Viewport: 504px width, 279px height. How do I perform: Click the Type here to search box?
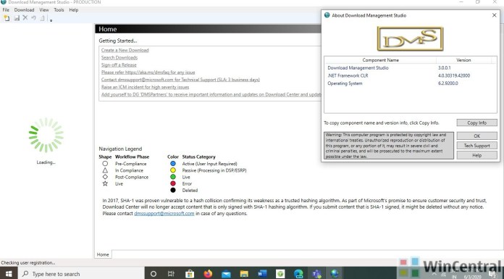pos(81,274)
